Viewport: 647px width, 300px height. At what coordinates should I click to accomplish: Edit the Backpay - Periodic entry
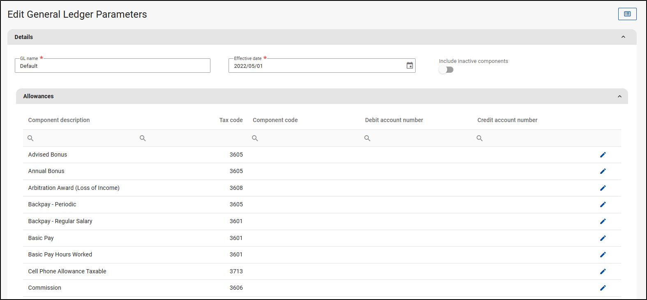point(603,205)
